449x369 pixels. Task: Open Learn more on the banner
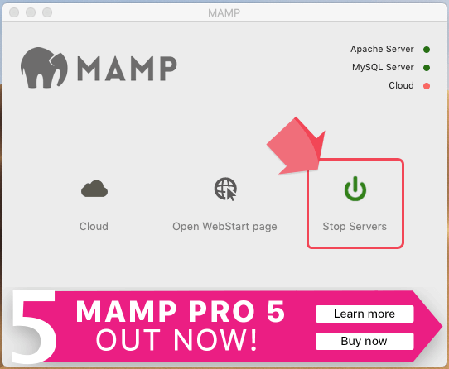click(x=365, y=314)
